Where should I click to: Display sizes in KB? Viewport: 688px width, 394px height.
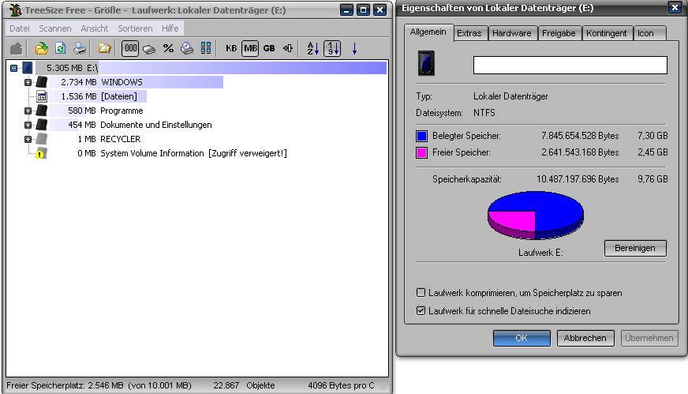pyautogui.click(x=231, y=48)
